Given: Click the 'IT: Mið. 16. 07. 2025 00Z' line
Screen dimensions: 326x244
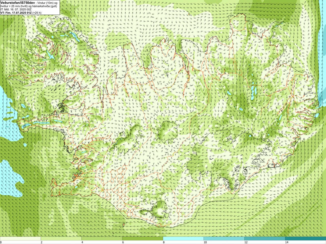Looking at the screenshot, I should [x=16, y=9].
